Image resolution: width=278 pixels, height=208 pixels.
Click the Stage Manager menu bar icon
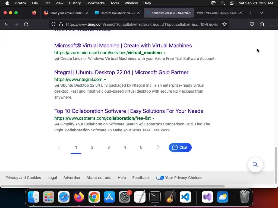tap(214, 3)
